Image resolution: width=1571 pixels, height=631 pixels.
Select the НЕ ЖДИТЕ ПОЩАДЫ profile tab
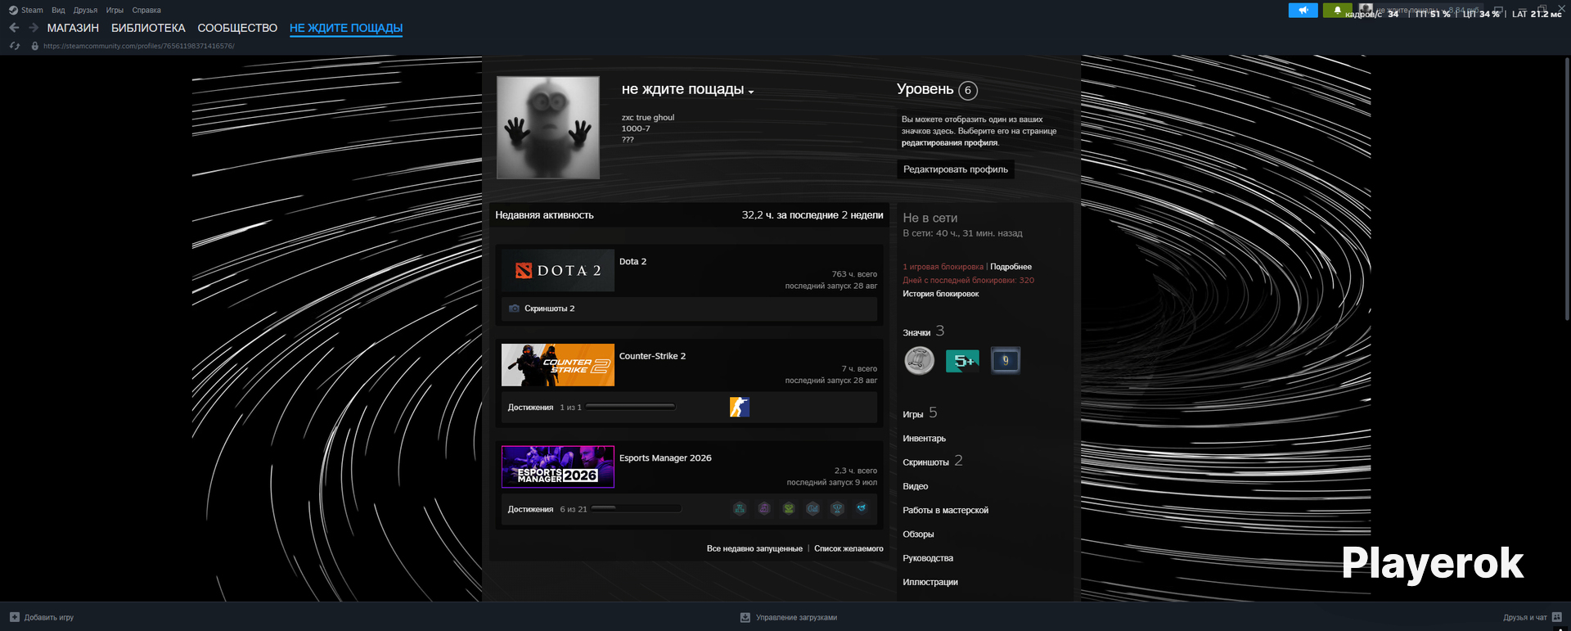346,28
